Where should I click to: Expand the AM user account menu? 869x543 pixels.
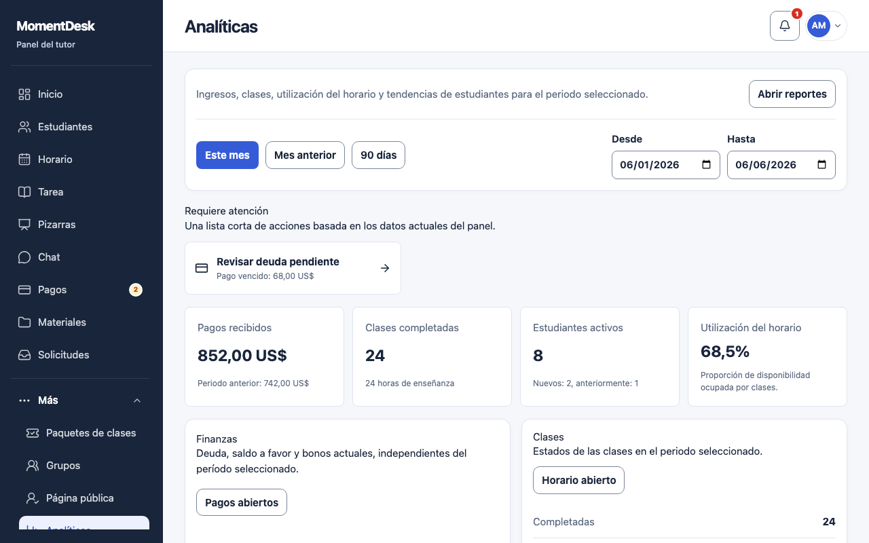[826, 26]
